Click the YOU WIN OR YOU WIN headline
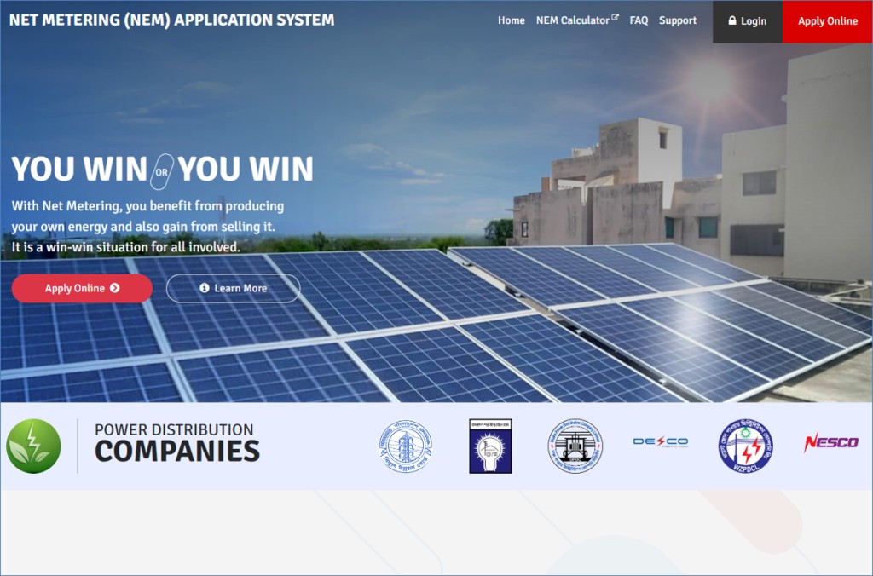Screen dimensions: 873x576 (x=162, y=170)
